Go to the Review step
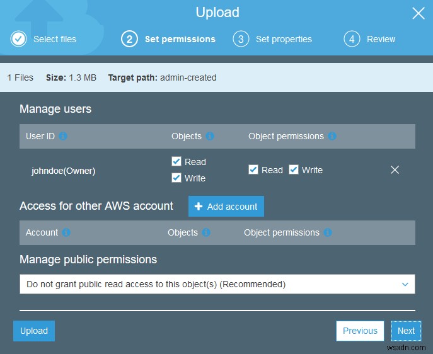The height and width of the screenshot is (354, 433). pos(381,39)
